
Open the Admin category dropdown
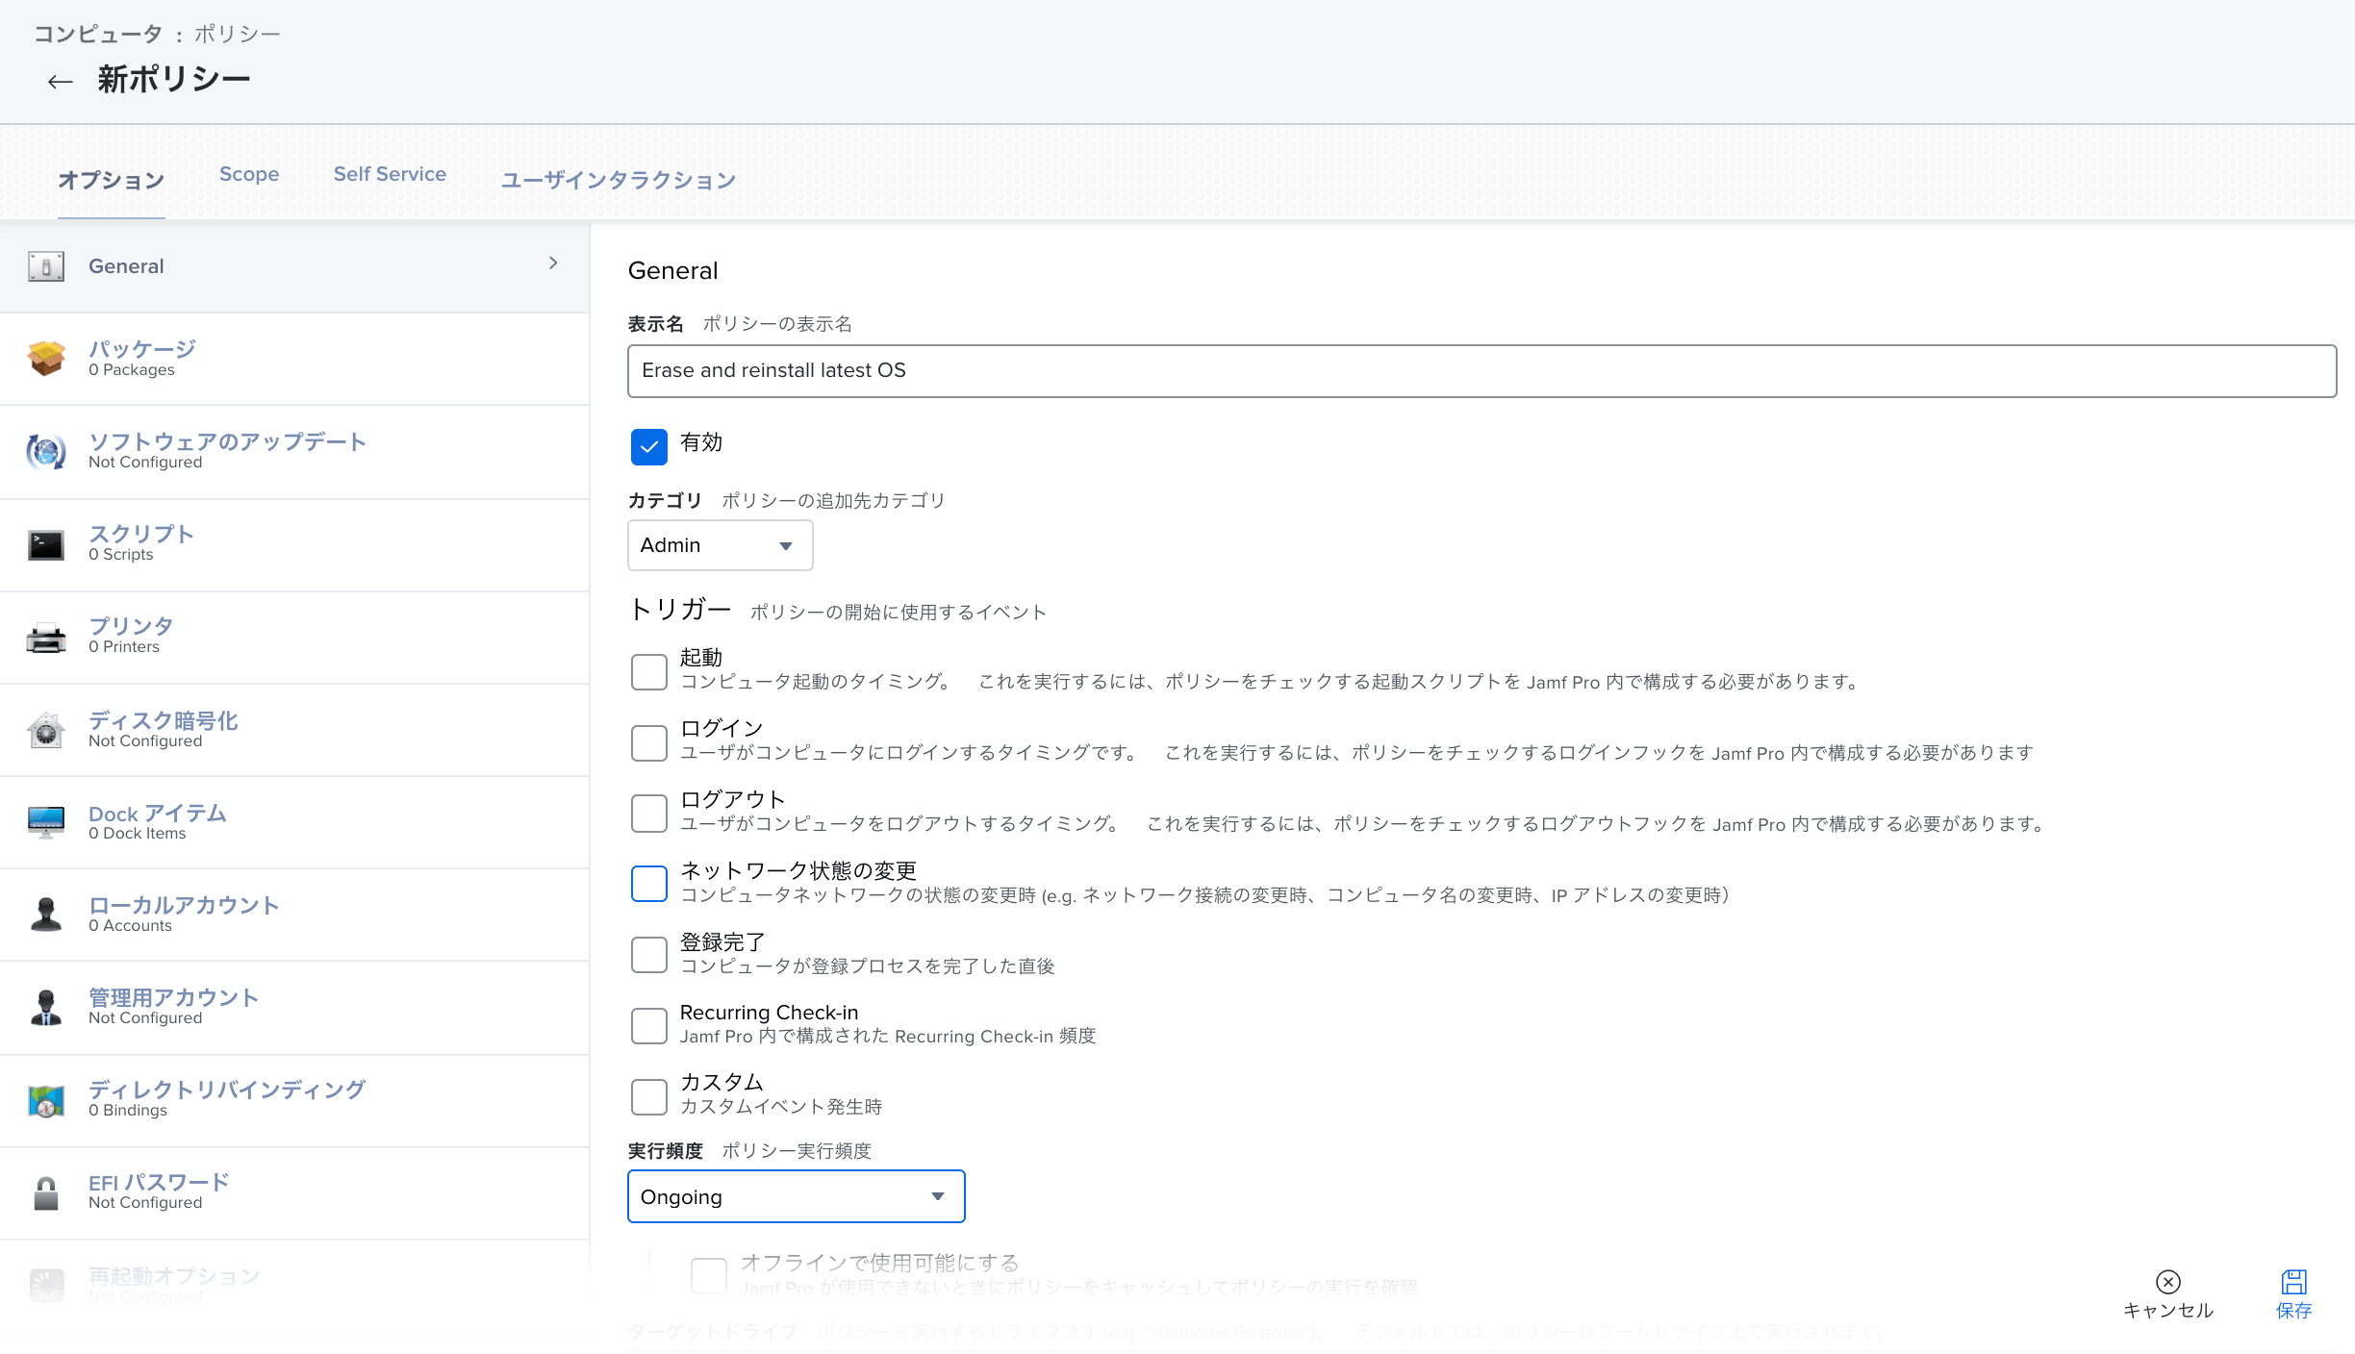click(x=721, y=545)
